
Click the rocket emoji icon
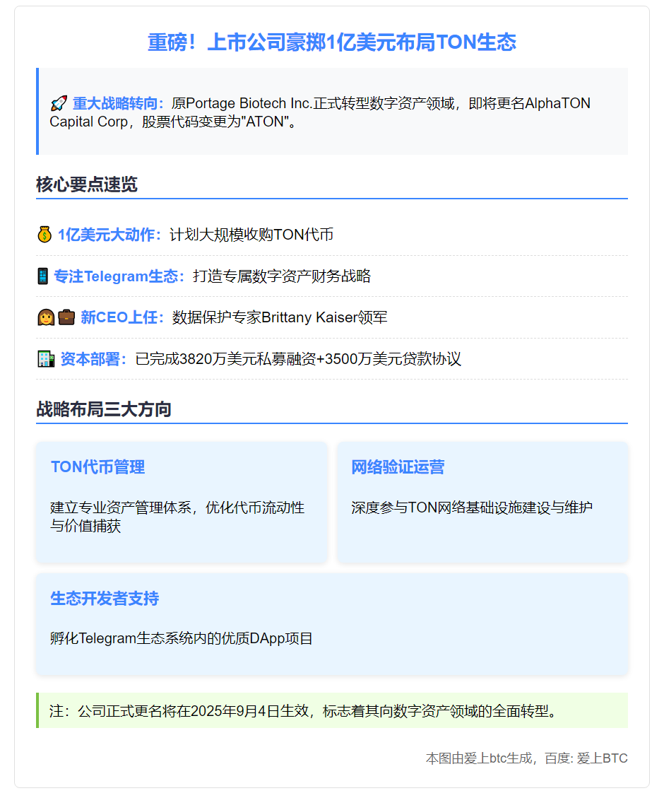point(58,104)
